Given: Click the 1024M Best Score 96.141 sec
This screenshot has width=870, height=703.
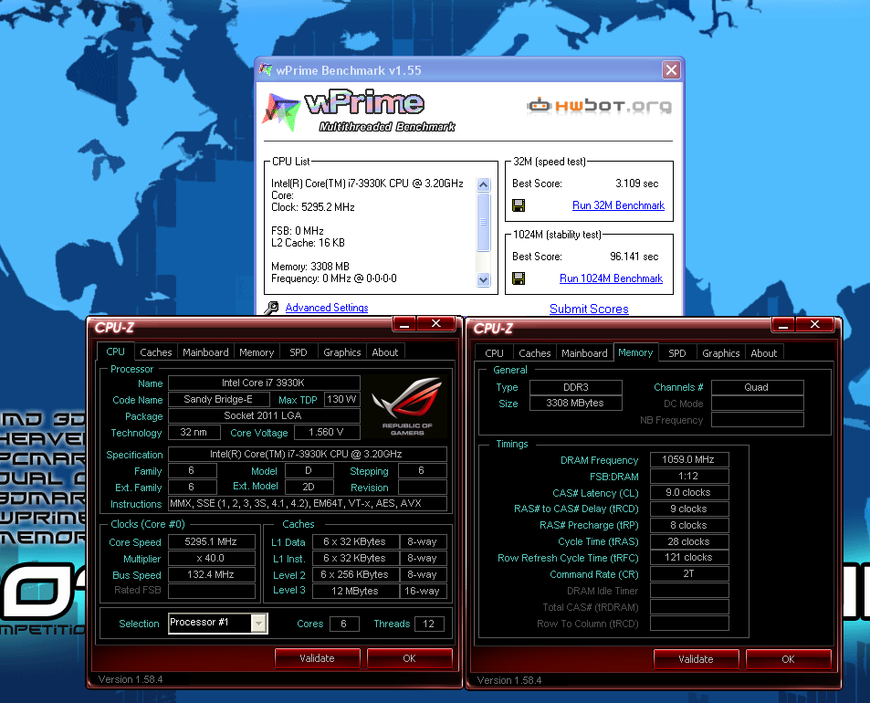Looking at the screenshot, I should pos(634,257).
